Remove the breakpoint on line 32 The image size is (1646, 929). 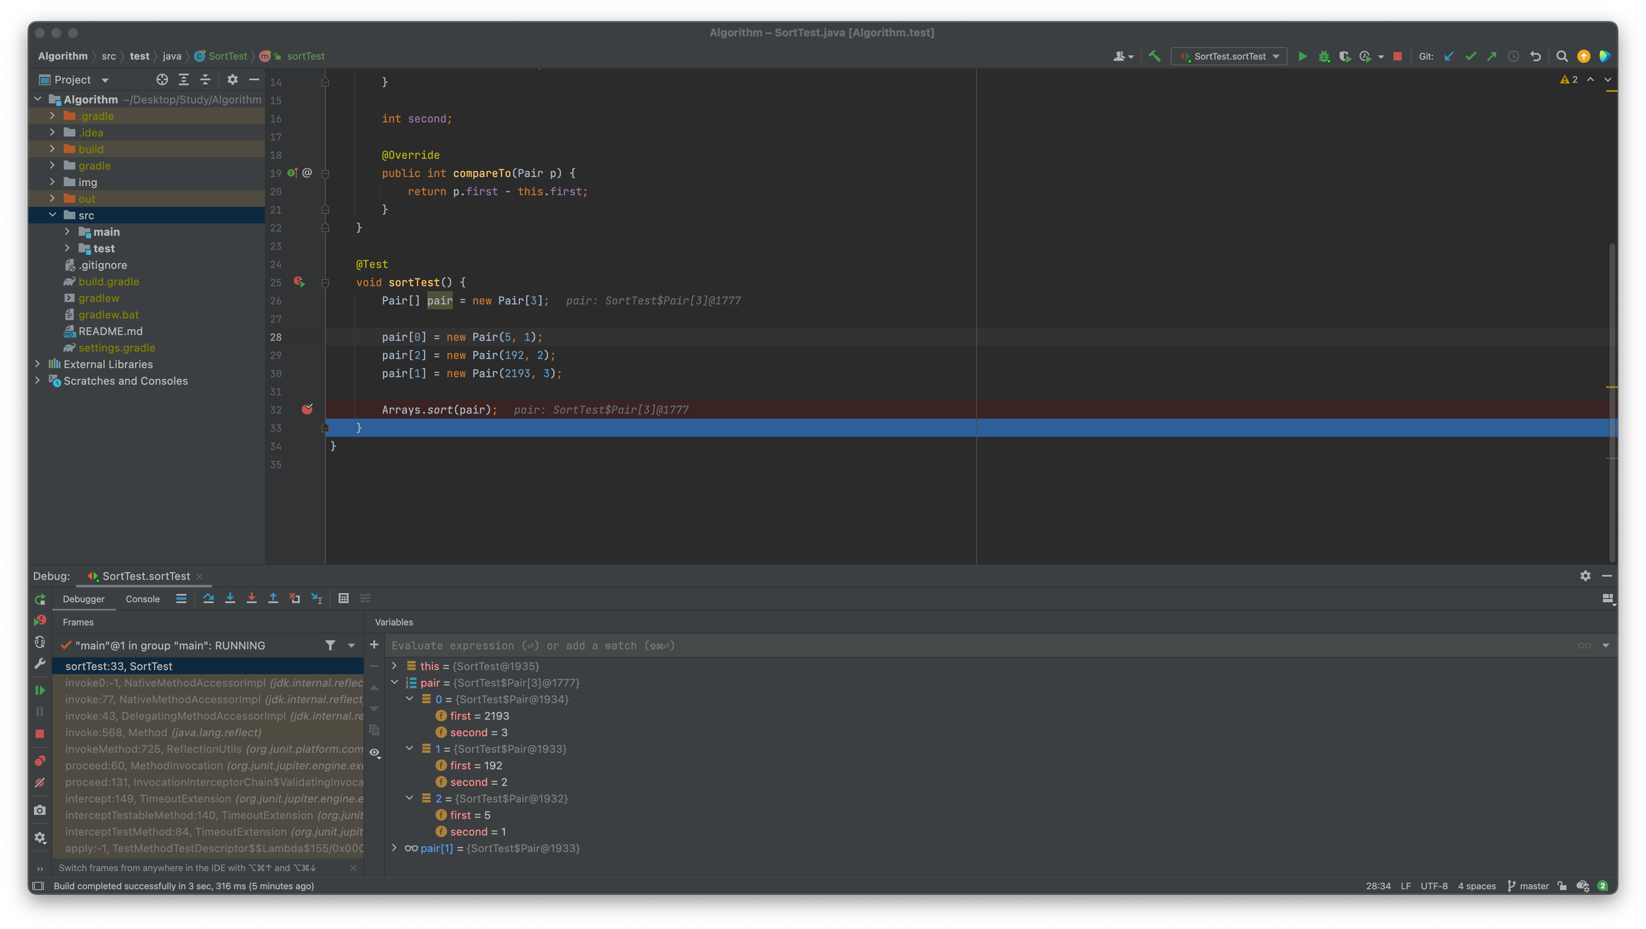[307, 409]
